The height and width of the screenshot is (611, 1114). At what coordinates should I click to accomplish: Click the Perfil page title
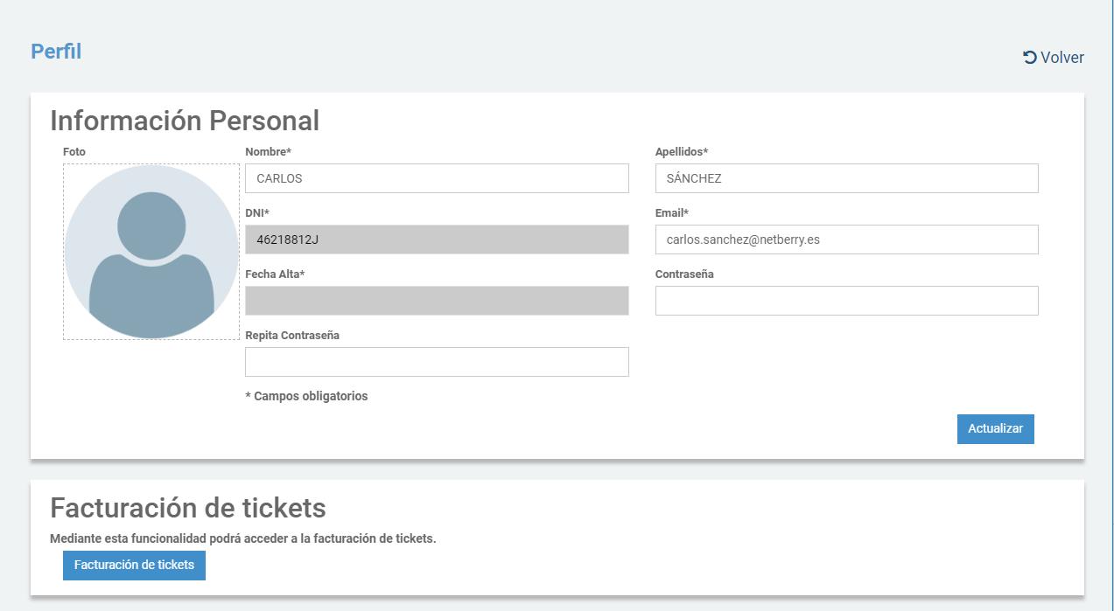click(x=56, y=52)
